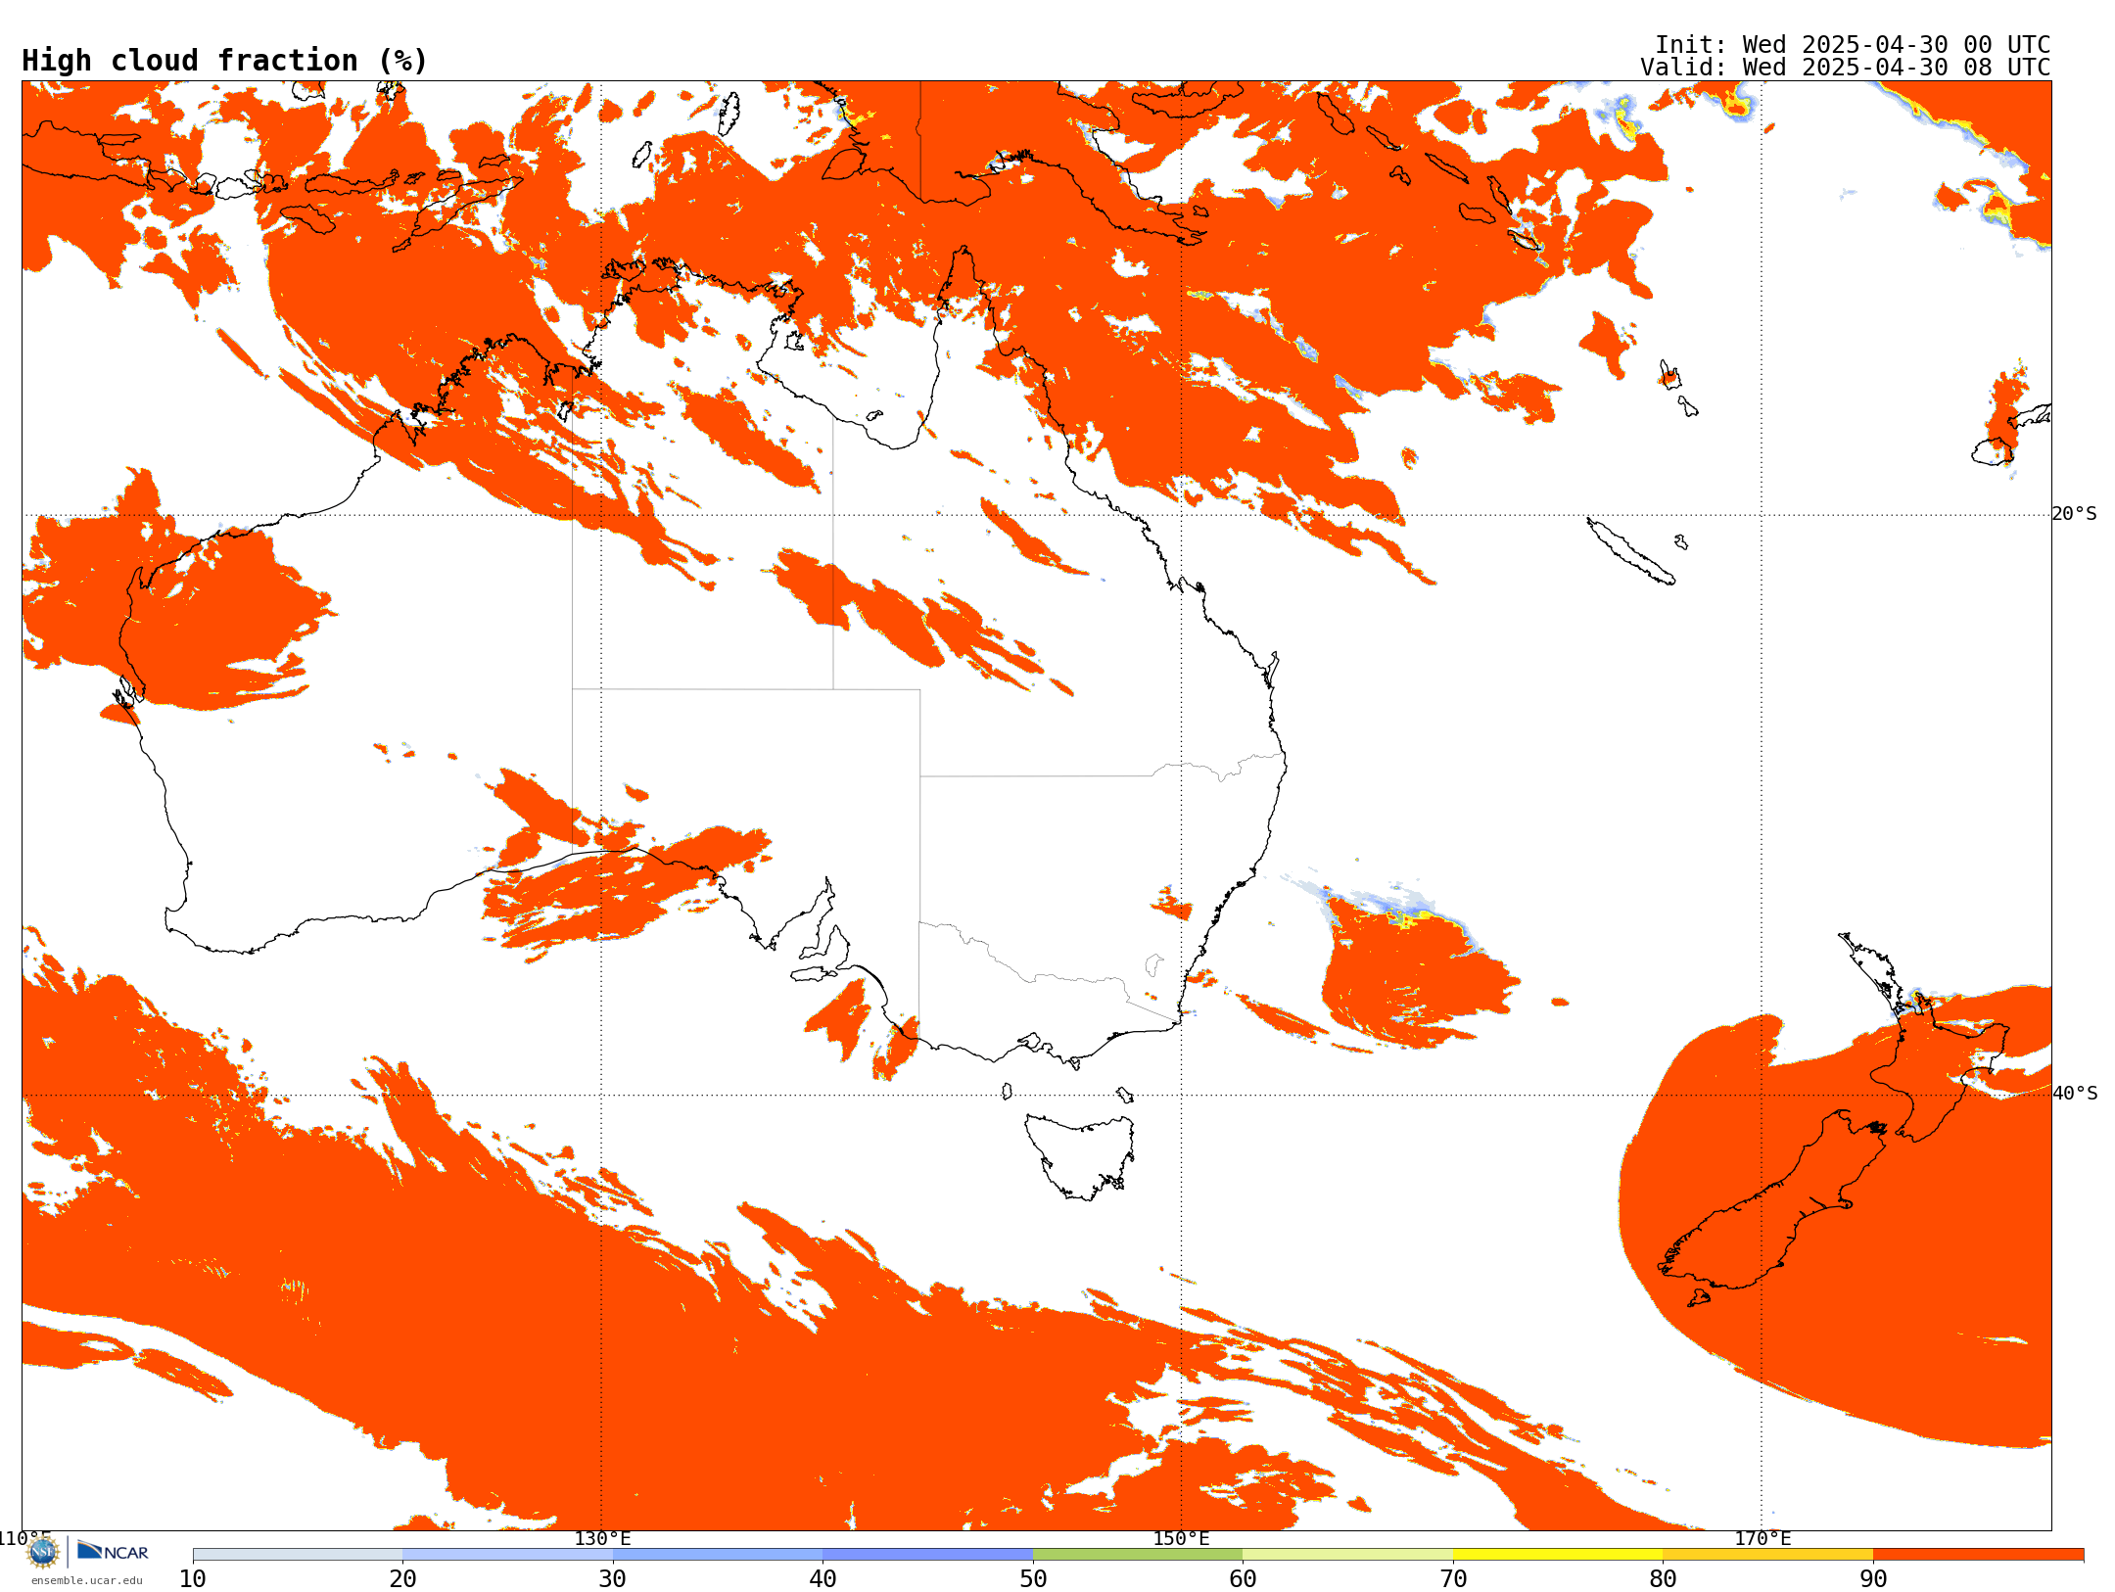Click the New Caledonia island outline
Screen dimensions: 2115x1592
click(1630, 551)
